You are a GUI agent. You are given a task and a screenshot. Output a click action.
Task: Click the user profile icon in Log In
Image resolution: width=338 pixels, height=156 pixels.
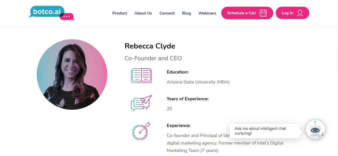[x=300, y=13]
